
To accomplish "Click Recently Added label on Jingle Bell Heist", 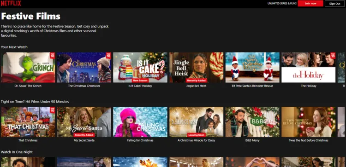I will [x=197, y=81].
